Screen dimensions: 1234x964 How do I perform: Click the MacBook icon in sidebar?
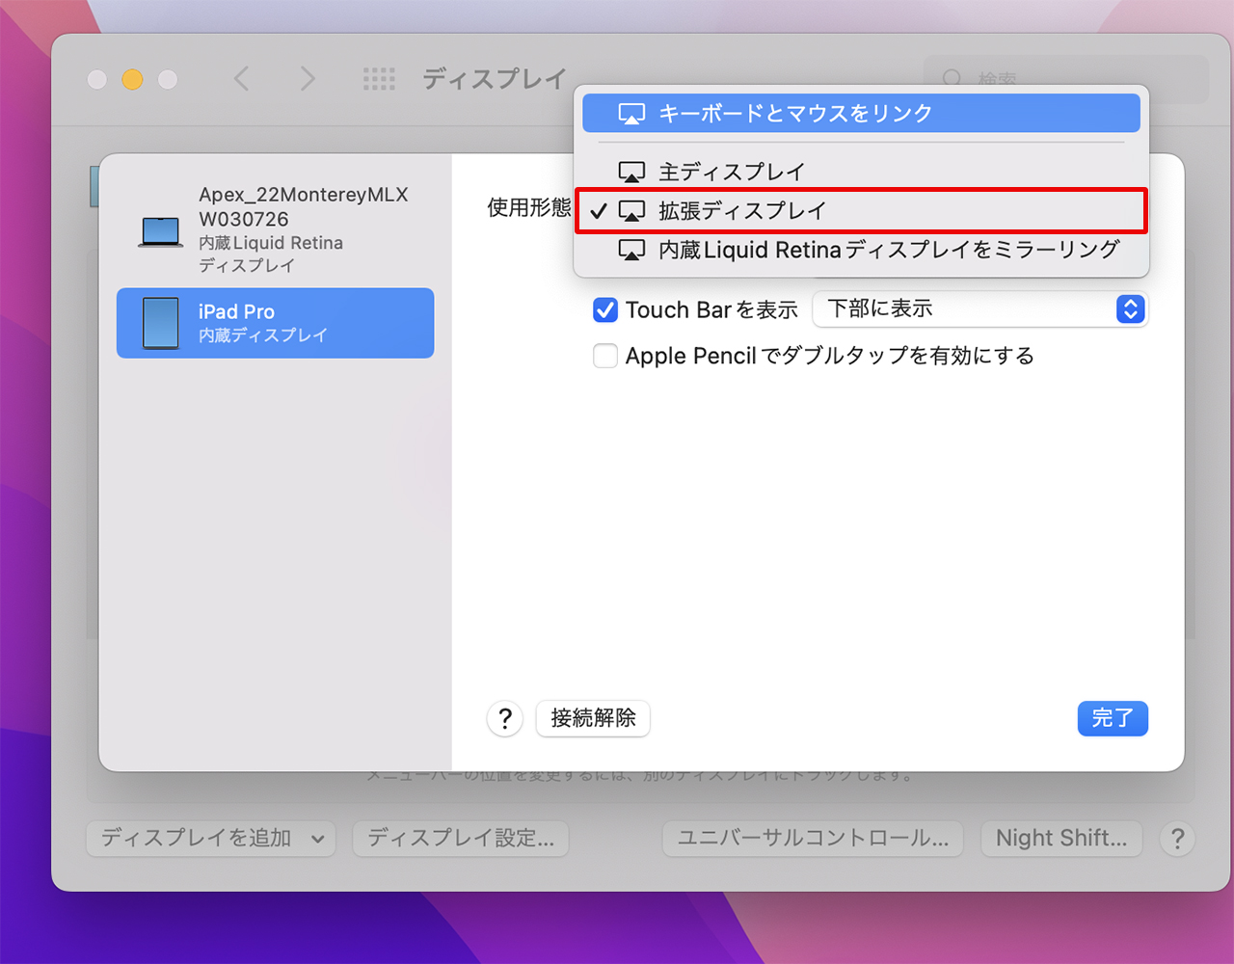160,232
